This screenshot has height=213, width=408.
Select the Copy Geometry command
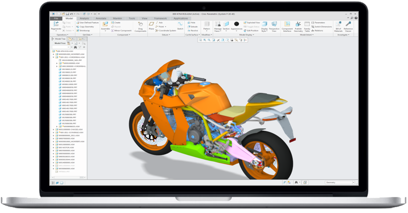click(x=85, y=27)
